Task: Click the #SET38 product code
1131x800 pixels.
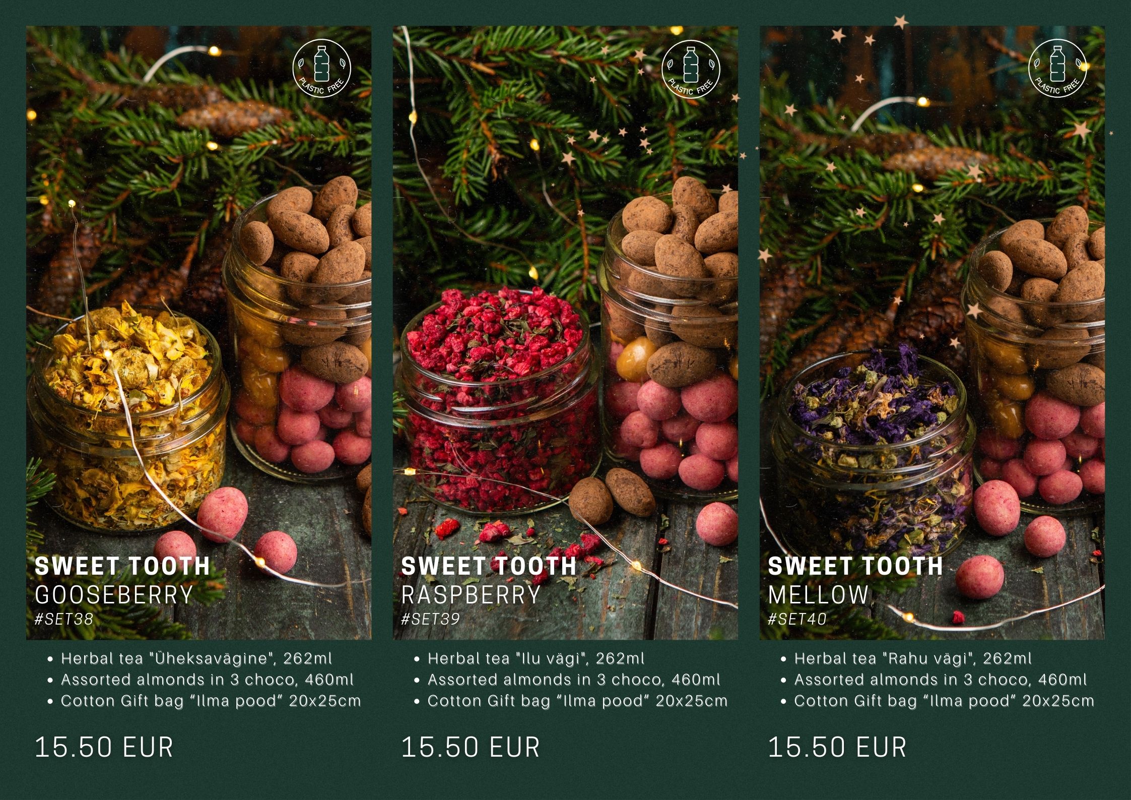Action: (64, 619)
